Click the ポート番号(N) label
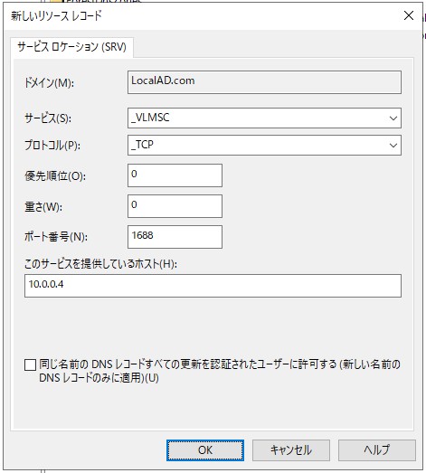 click(56, 237)
